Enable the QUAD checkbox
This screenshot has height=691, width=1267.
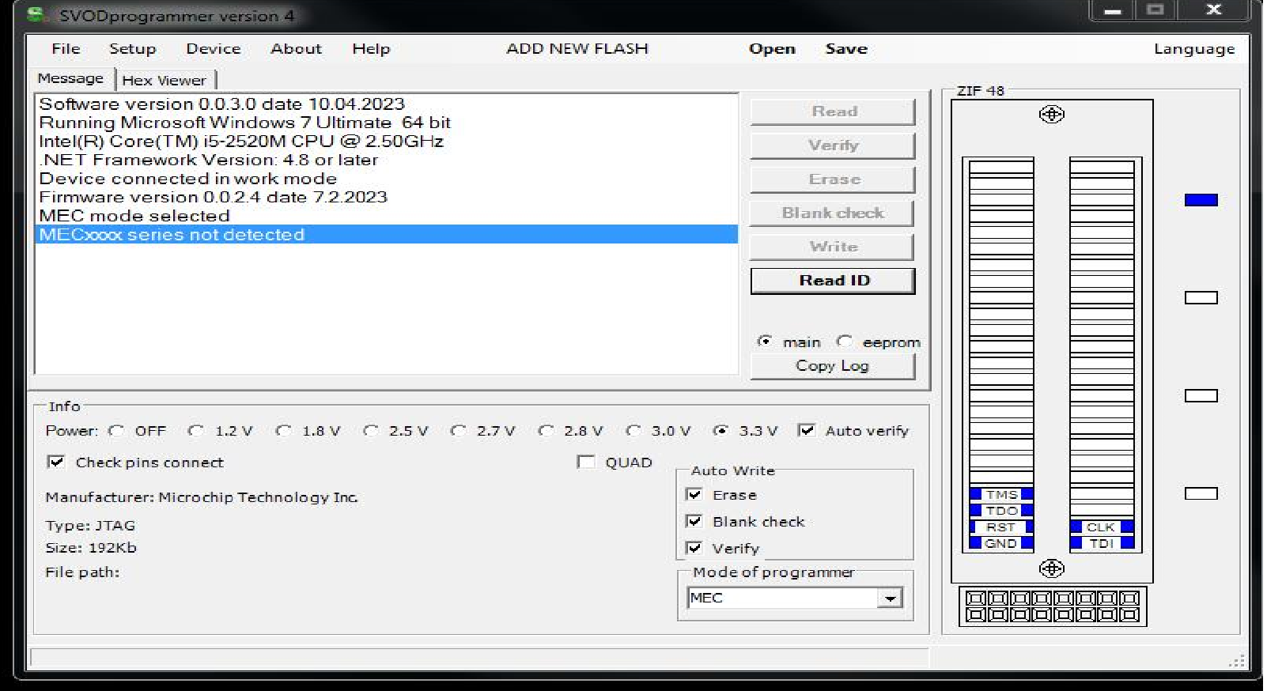tap(586, 462)
